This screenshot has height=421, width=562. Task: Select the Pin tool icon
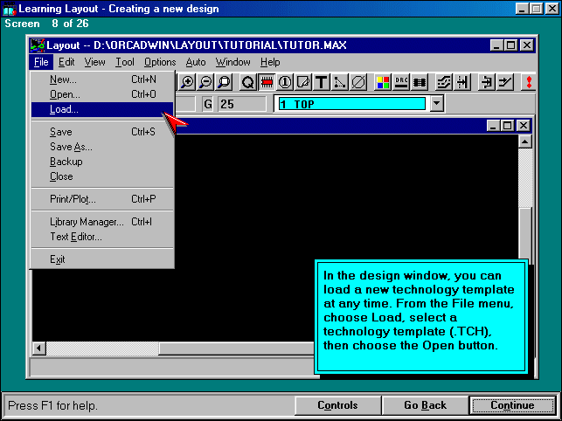[x=285, y=82]
